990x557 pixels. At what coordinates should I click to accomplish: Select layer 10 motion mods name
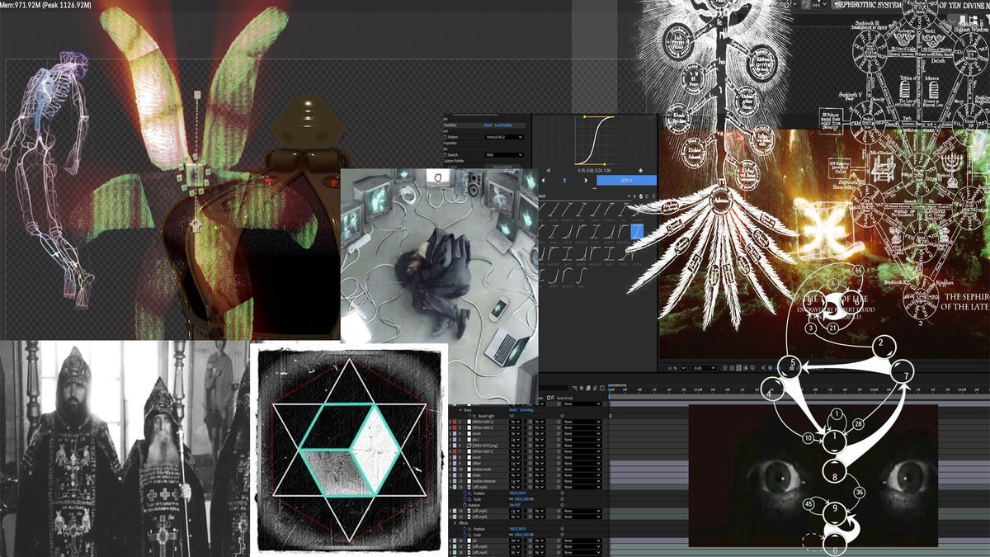point(482,470)
